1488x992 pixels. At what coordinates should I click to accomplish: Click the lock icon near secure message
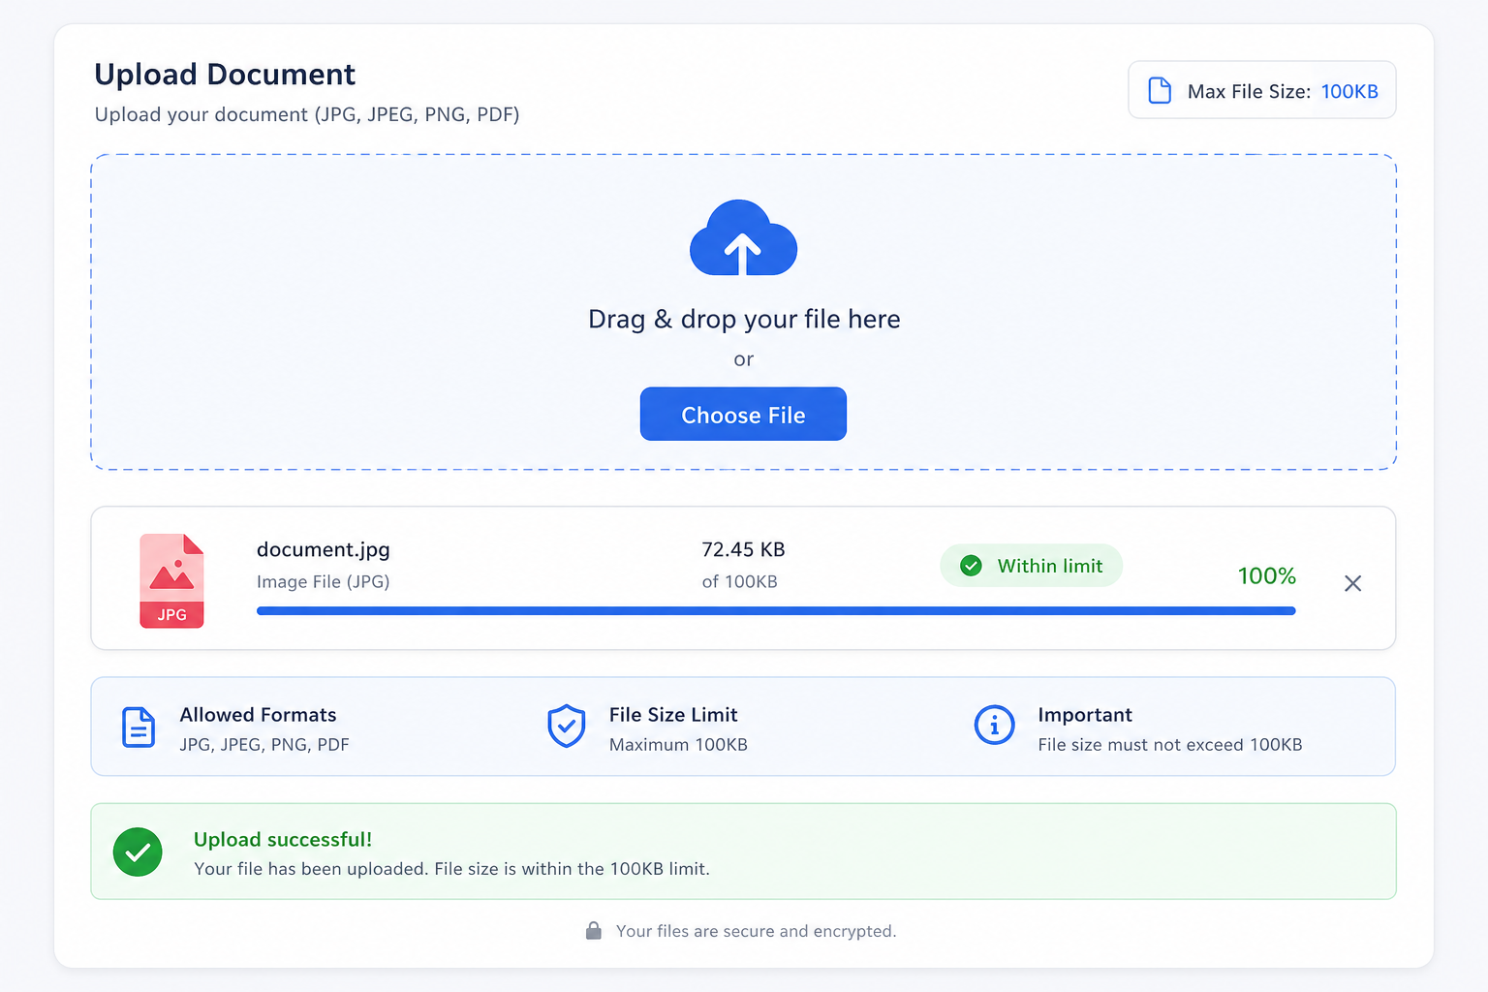[594, 931]
